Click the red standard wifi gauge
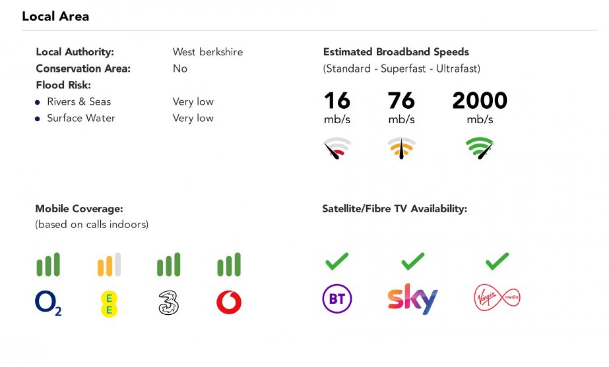The width and height of the screenshot is (609, 367). point(337,148)
